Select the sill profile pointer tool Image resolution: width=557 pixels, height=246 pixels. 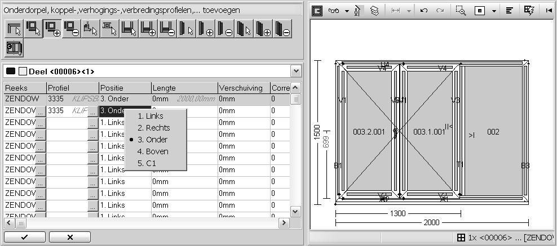point(91,29)
